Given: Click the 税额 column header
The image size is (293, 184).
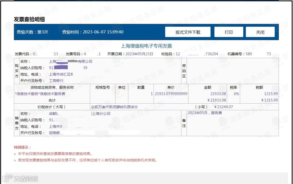Looking at the screenshot, I should point(259,87).
